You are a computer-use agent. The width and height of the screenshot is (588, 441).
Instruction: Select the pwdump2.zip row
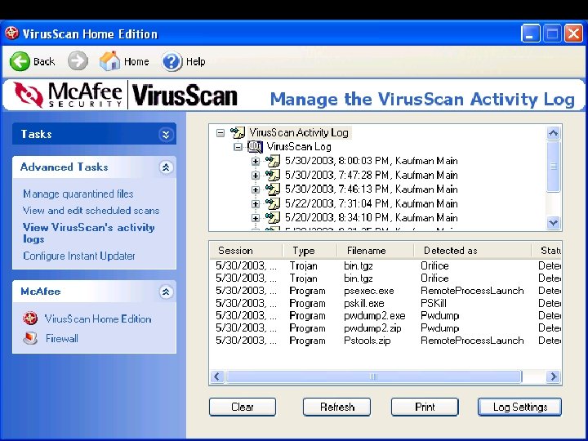coord(385,328)
